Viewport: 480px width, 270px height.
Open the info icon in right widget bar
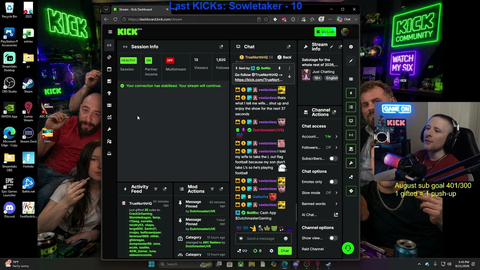pos(351,47)
